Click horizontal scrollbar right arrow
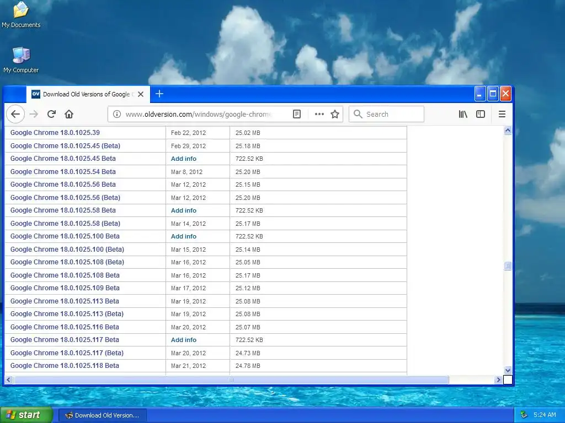The width and height of the screenshot is (565, 423). click(x=498, y=379)
